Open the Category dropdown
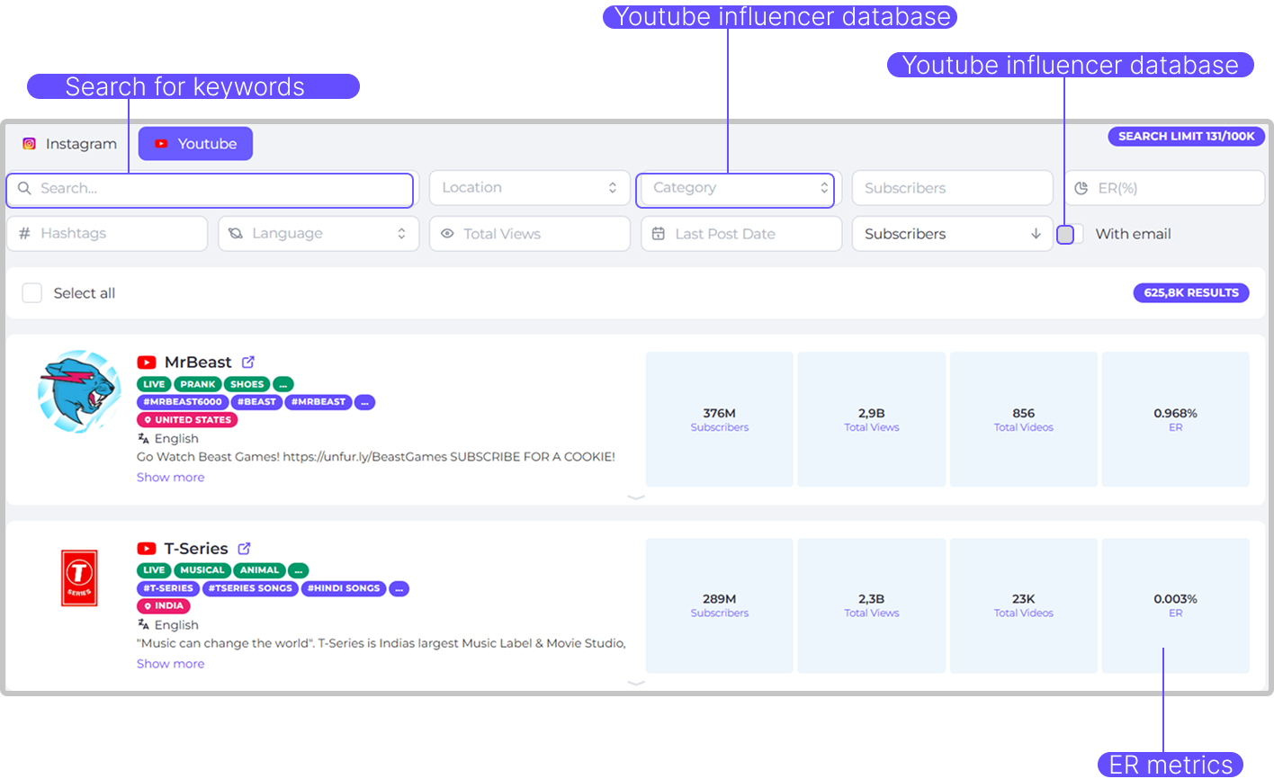This screenshot has height=779, width=1274. point(735,190)
